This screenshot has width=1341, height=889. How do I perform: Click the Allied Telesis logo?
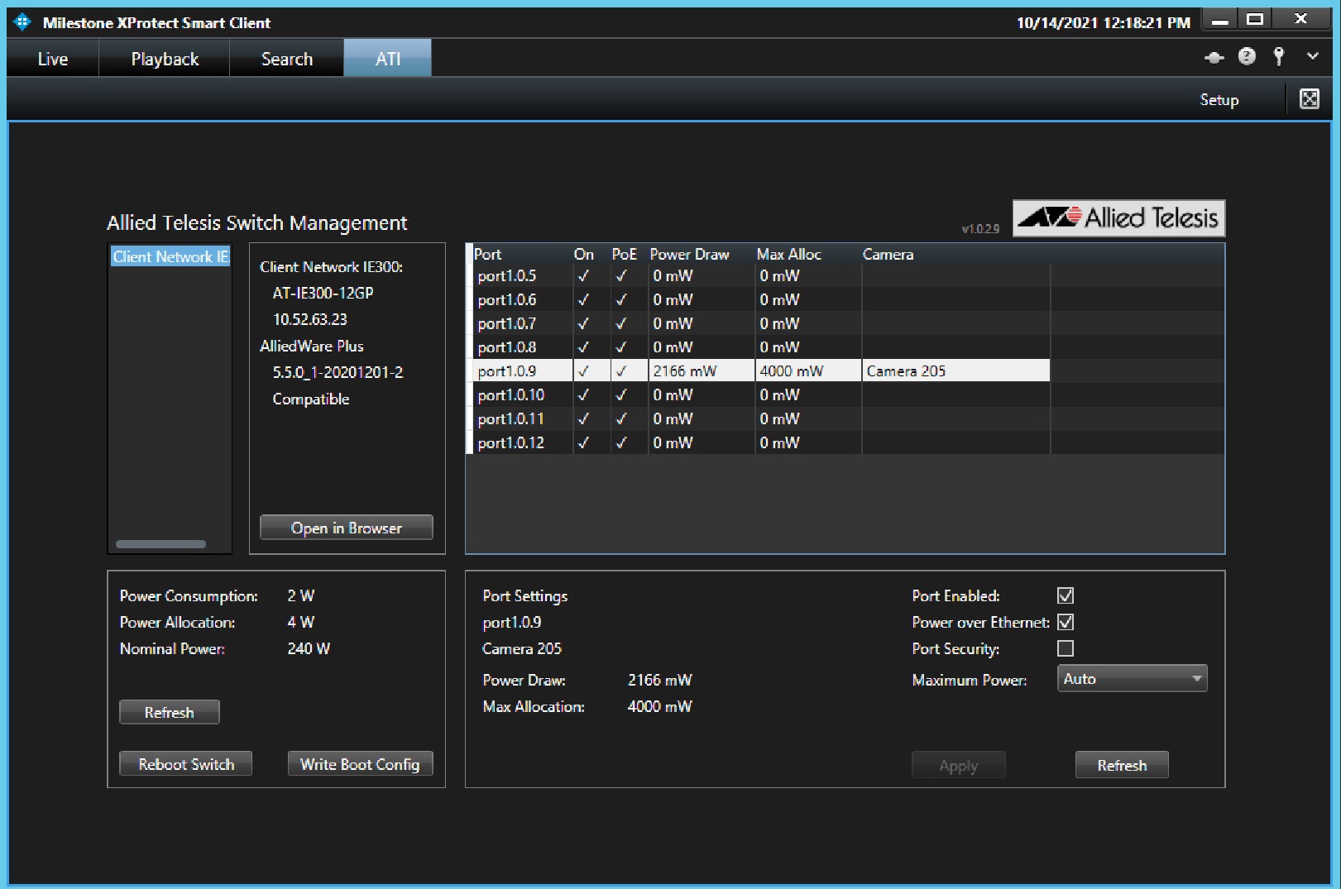pos(1118,217)
